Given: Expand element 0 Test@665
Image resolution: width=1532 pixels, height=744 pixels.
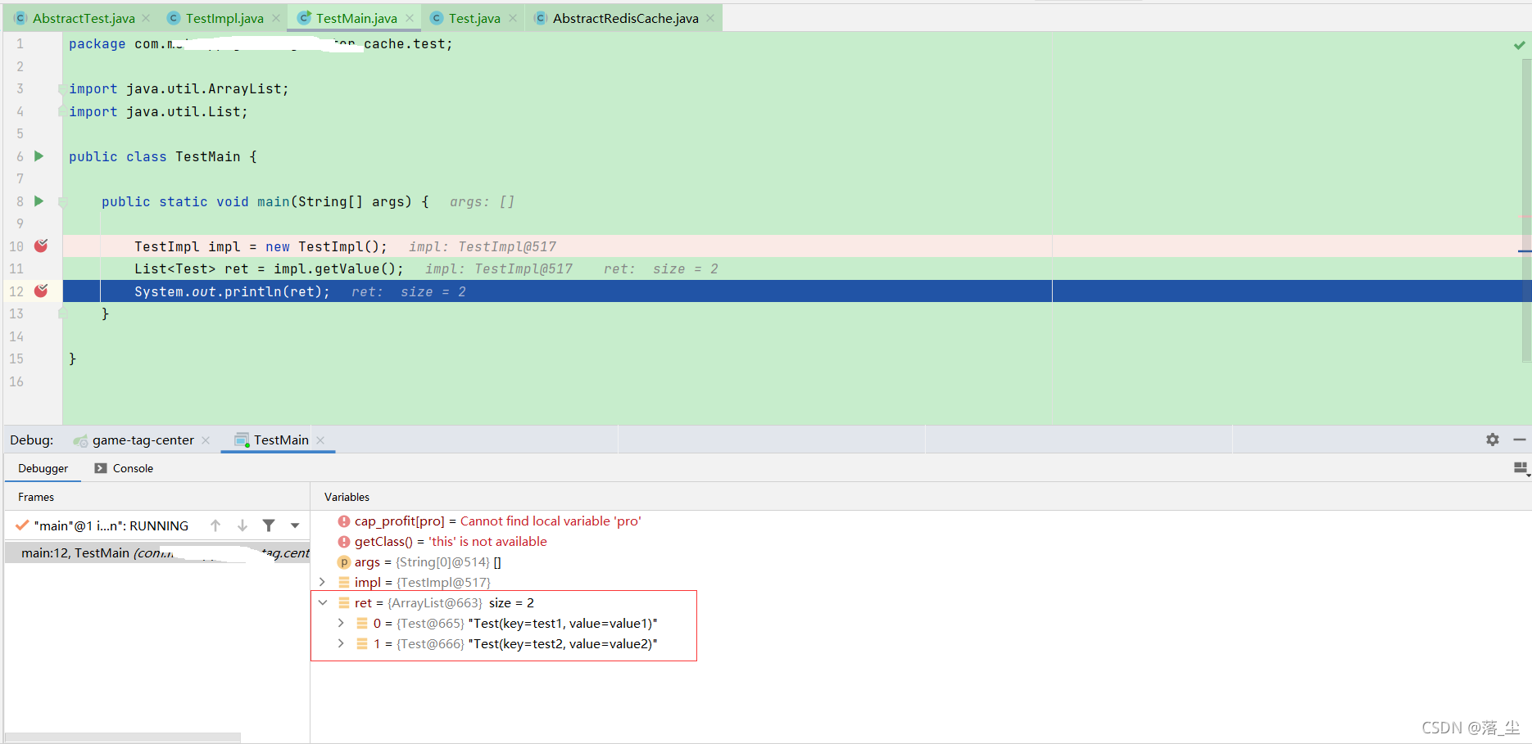Looking at the screenshot, I should (341, 624).
